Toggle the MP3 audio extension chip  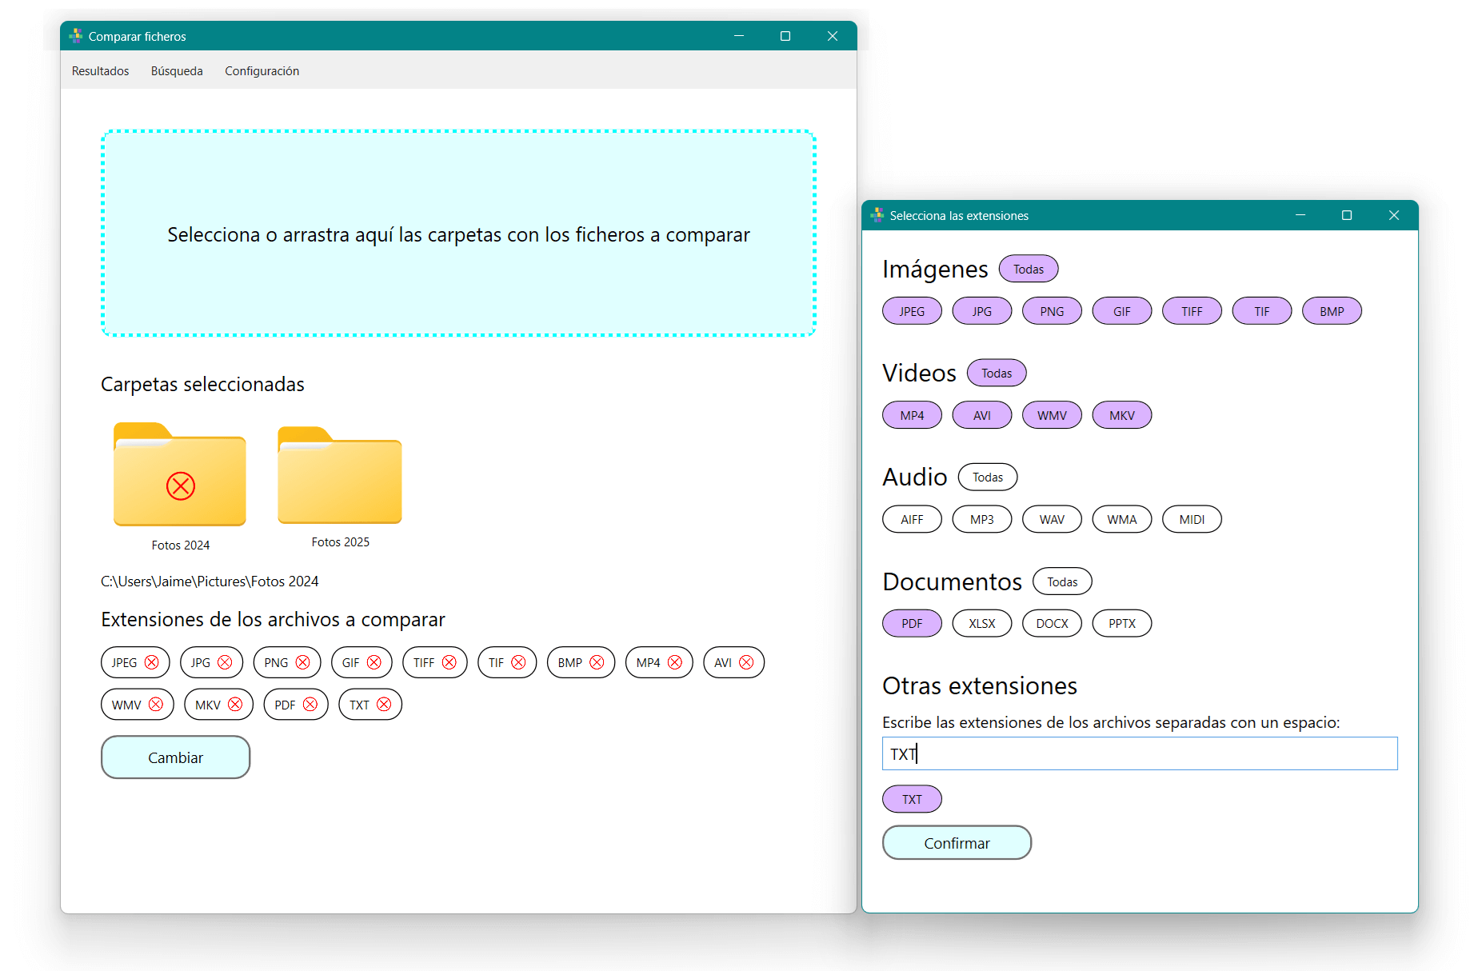[x=981, y=519]
